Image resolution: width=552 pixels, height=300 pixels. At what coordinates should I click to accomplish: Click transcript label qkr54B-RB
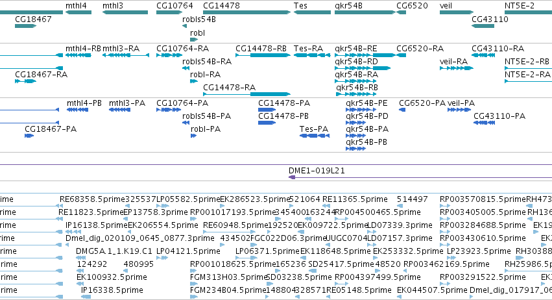357,87
